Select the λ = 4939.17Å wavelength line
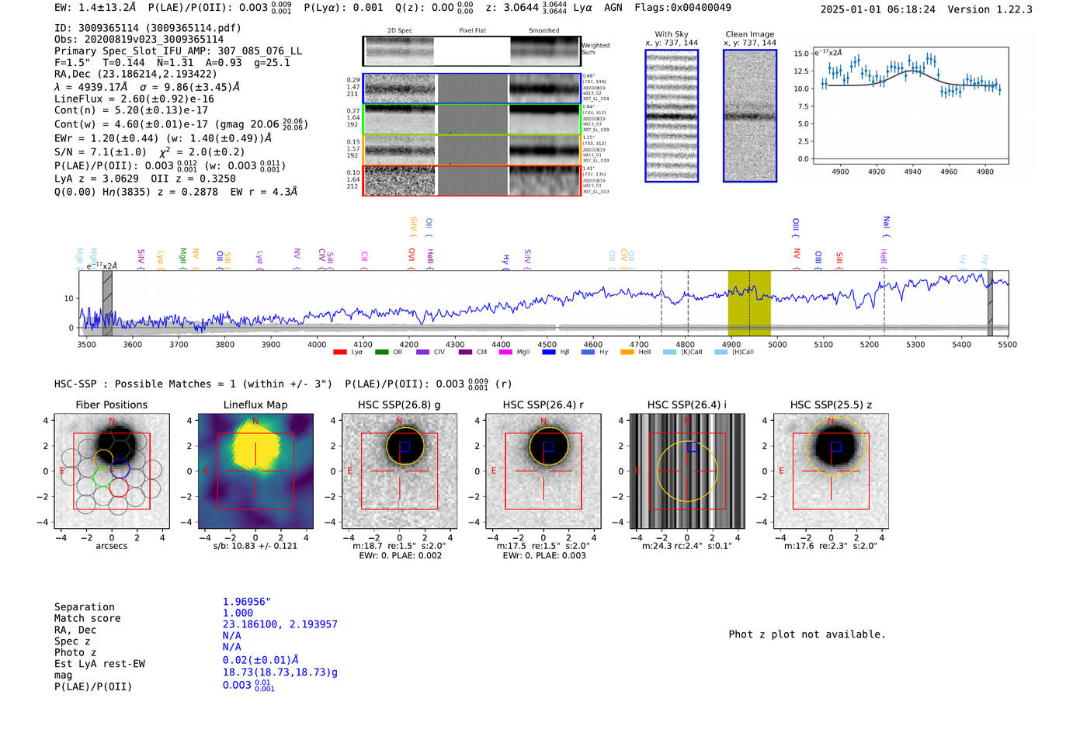 coord(148,87)
